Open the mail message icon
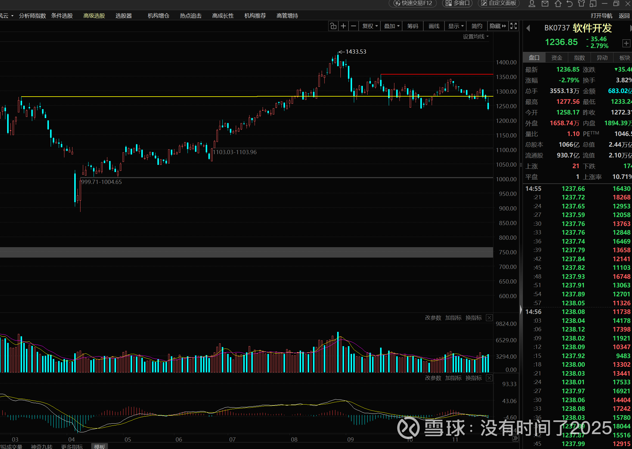The width and height of the screenshot is (632, 449). point(545,4)
